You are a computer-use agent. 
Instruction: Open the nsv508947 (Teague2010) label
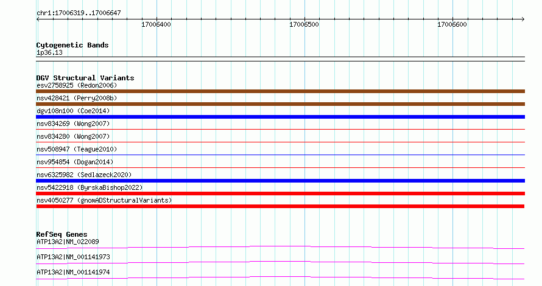point(77,149)
